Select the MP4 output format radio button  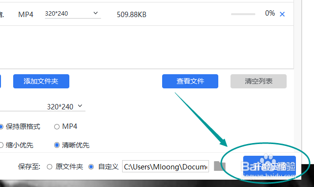(57, 127)
